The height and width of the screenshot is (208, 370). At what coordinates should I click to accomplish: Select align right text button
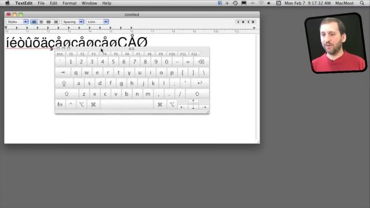(x=55, y=22)
